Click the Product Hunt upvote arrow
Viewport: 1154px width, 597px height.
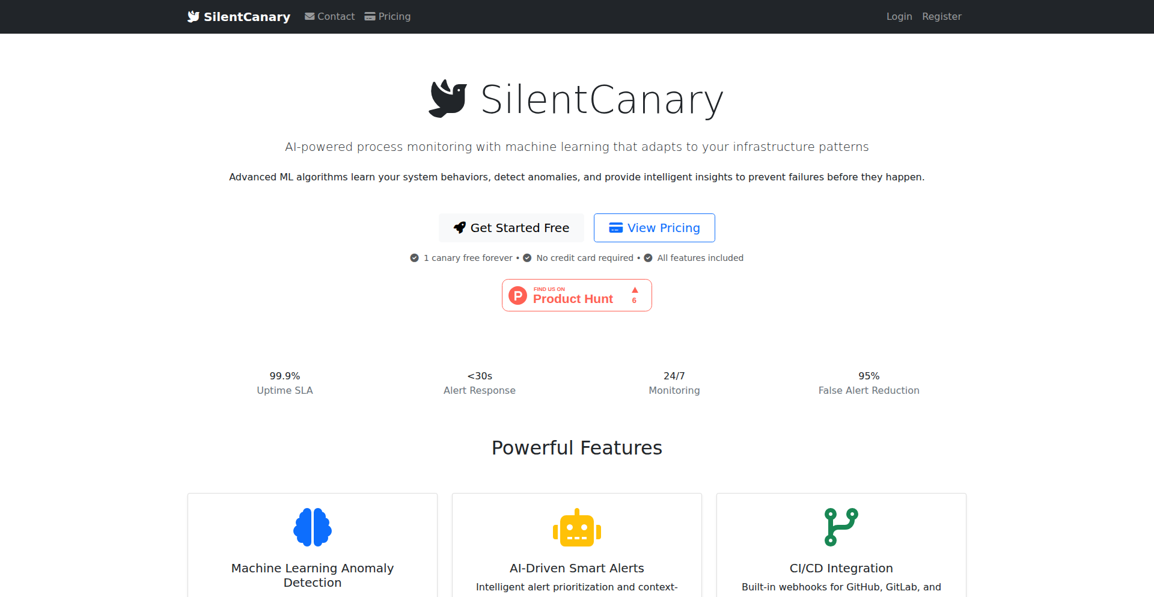point(635,290)
